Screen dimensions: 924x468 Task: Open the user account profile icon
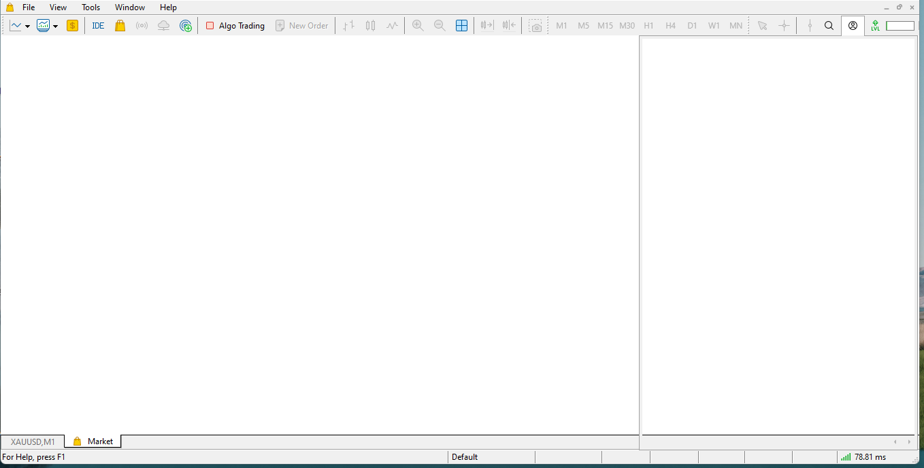tap(853, 26)
